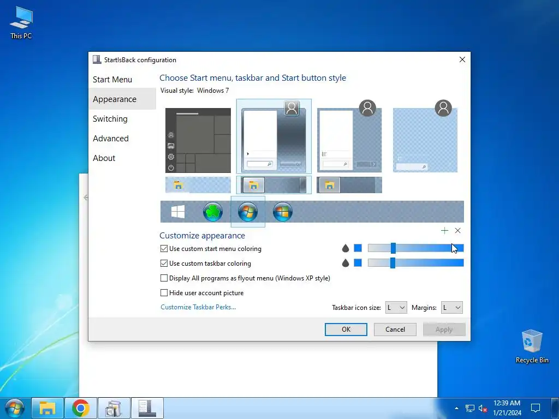559x419 pixels.
Task: Select the This PC desktop icon
Action: (x=21, y=22)
